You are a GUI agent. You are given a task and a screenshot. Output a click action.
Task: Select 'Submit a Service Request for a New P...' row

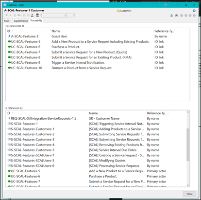click(96, 182)
